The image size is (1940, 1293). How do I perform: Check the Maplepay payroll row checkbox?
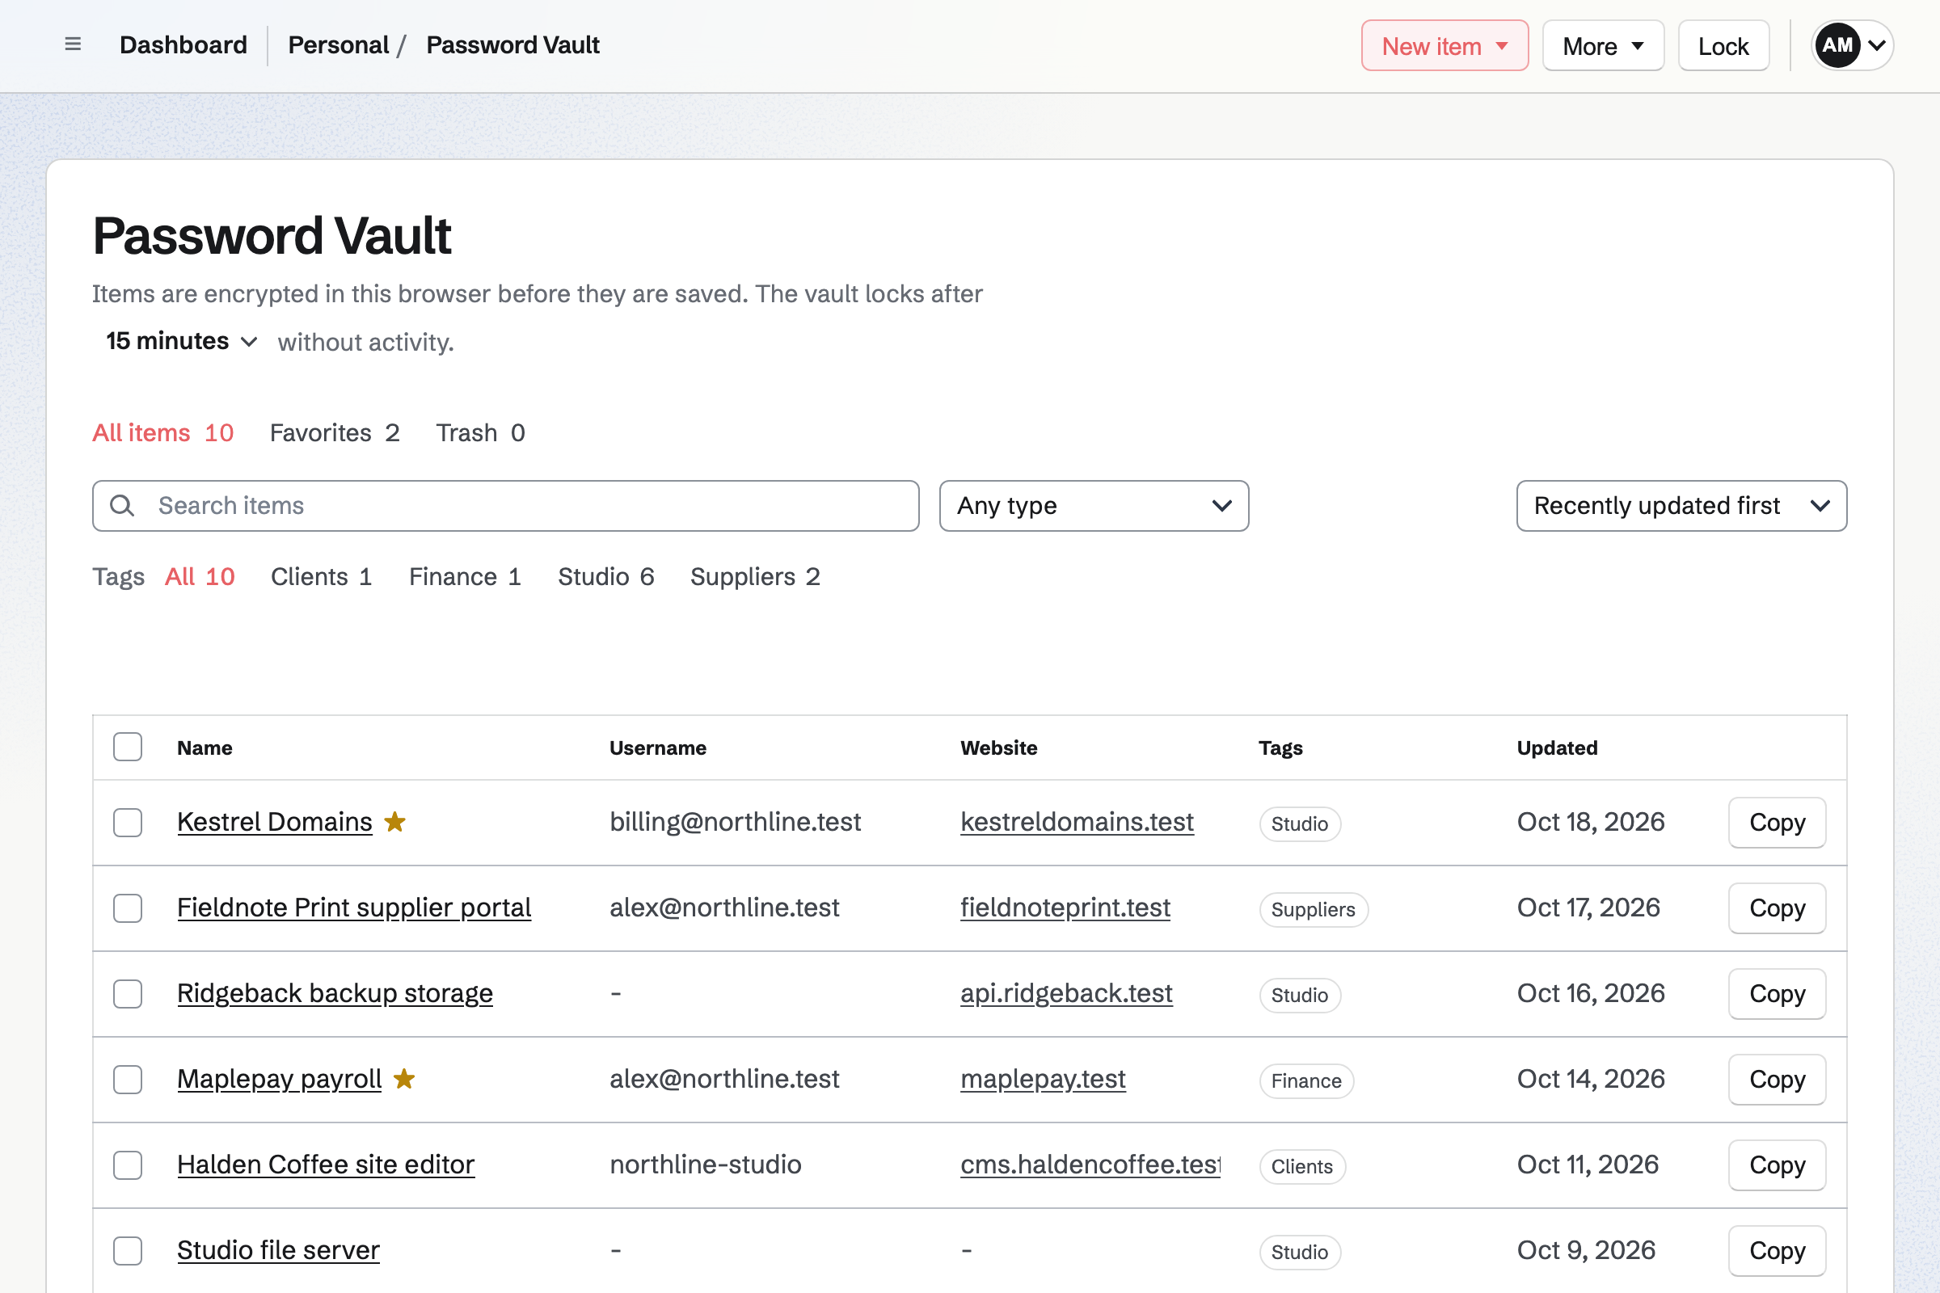tap(128, 1080)
